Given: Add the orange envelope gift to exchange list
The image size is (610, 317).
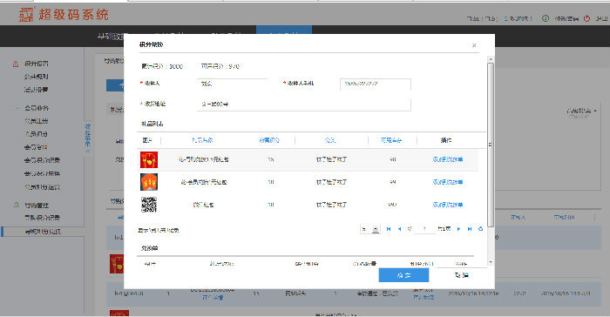Looking at the screenshot, I should point(447,182).
